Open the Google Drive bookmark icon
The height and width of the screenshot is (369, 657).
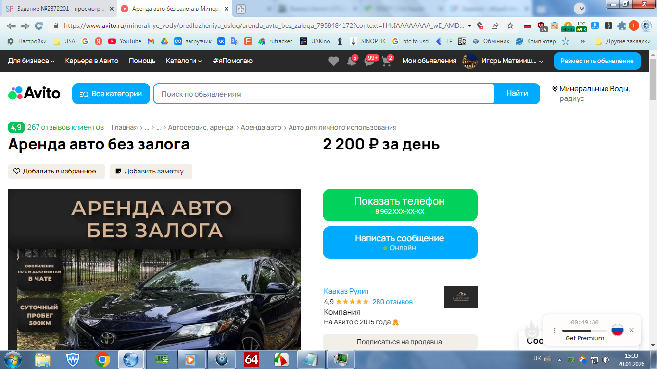[164, 41]
